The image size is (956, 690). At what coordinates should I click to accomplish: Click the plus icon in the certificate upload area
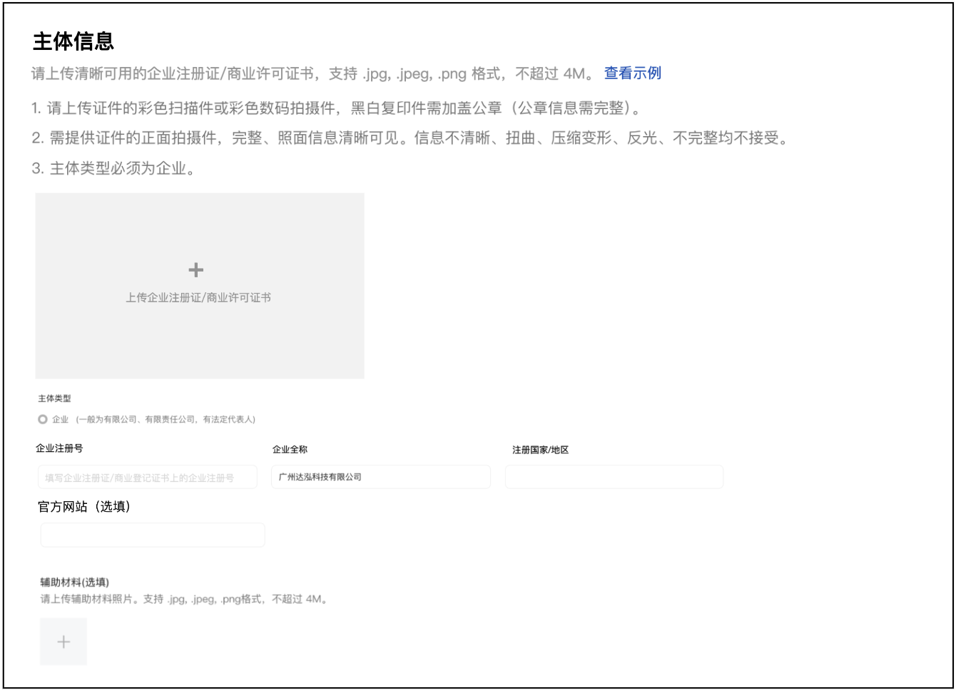pyautogui.click(x=195, y=270)
